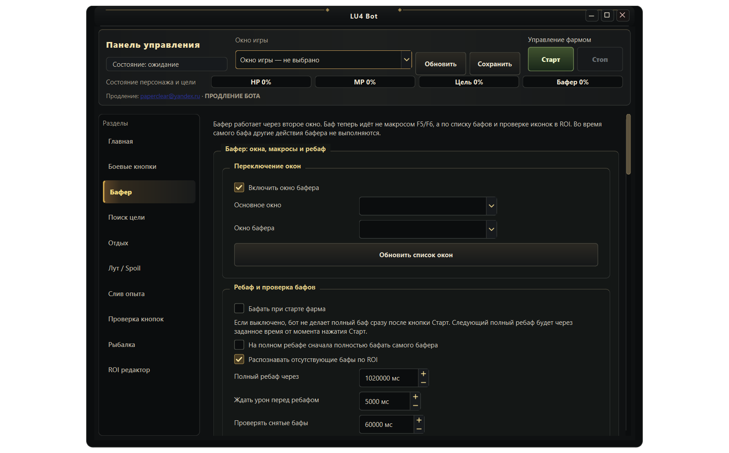The image size is (729, 453).
Task: Expand the Окно бафера combo box
Action: (428, 229)
